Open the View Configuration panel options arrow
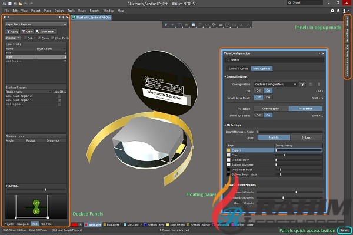 (319, 53)
